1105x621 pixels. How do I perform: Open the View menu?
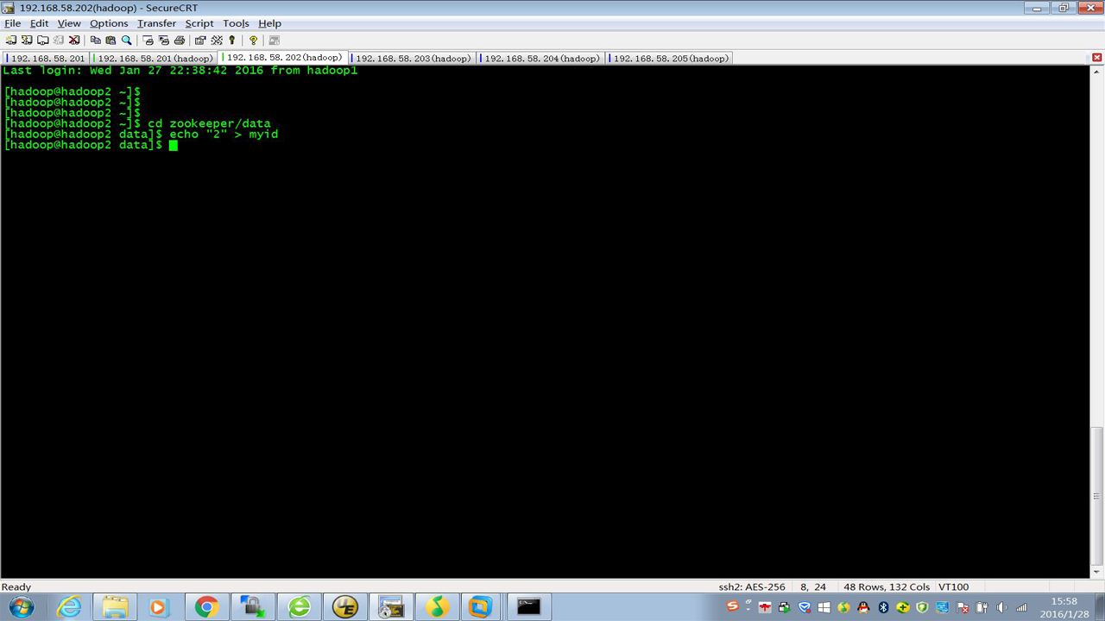[x=69, y=23]
